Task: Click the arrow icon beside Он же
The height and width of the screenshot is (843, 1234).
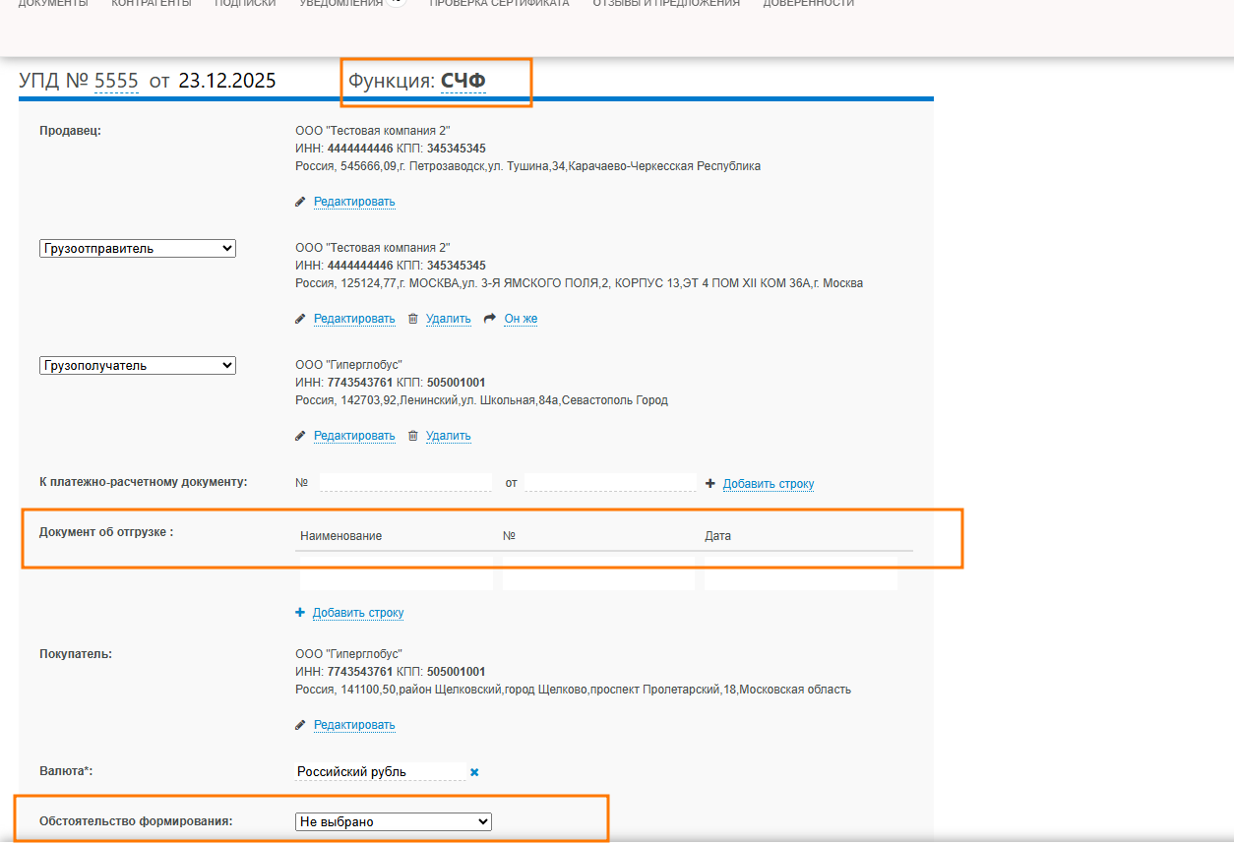Action: 491,319
